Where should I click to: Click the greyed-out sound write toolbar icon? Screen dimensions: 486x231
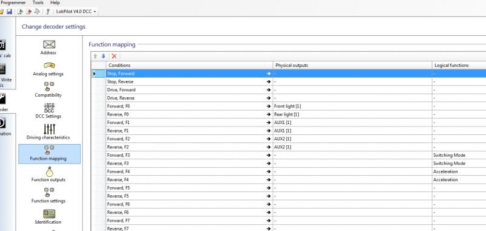tap(37, 12)
